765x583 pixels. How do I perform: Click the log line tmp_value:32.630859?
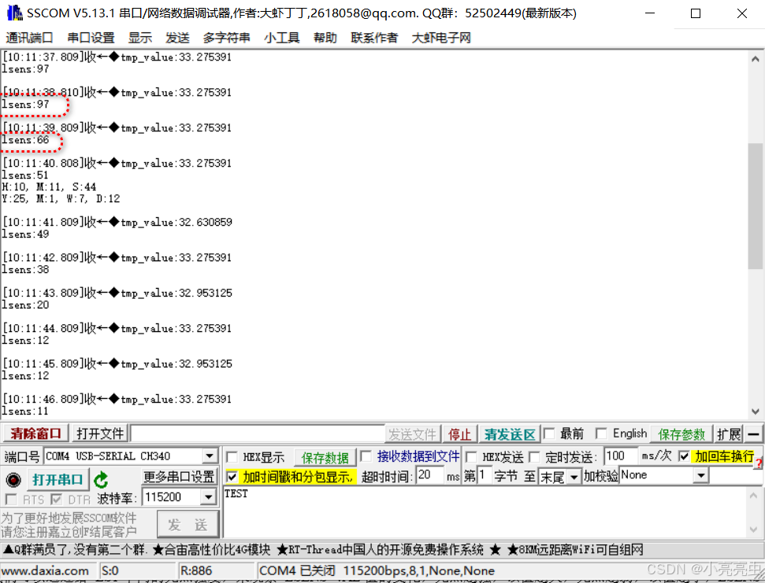coord(176,223)
